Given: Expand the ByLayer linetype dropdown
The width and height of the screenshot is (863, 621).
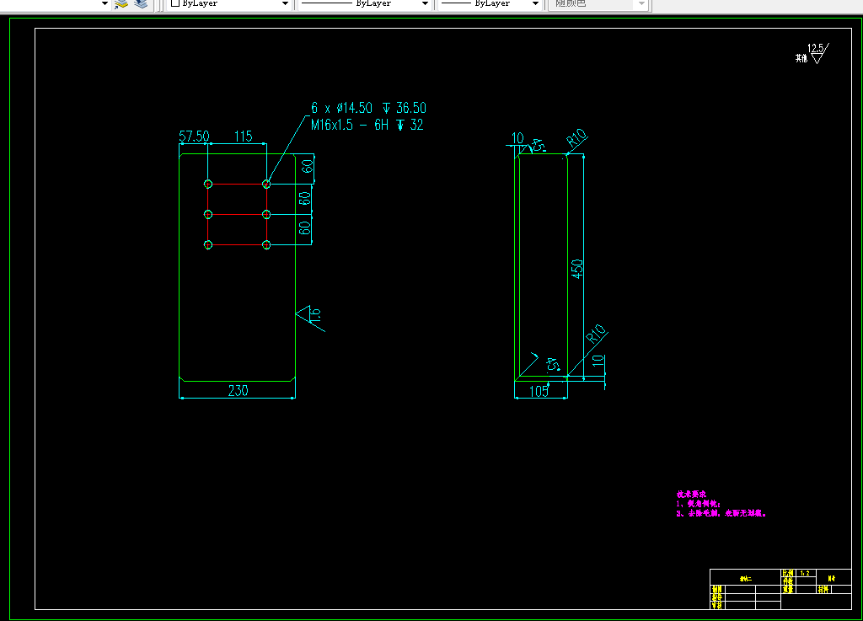Looking at the screenshot, I should (x=425, y=3).
